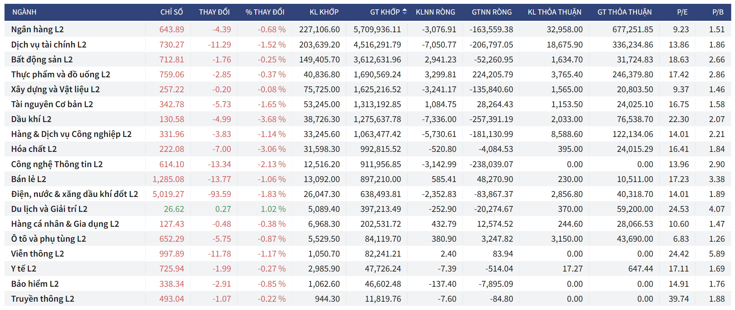Click the Bán lẻ L2 industry name

28,179
